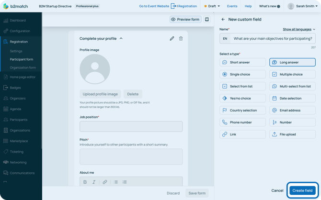Pick the Multi-select from list type
321x200 pixels.
point(292,86)
